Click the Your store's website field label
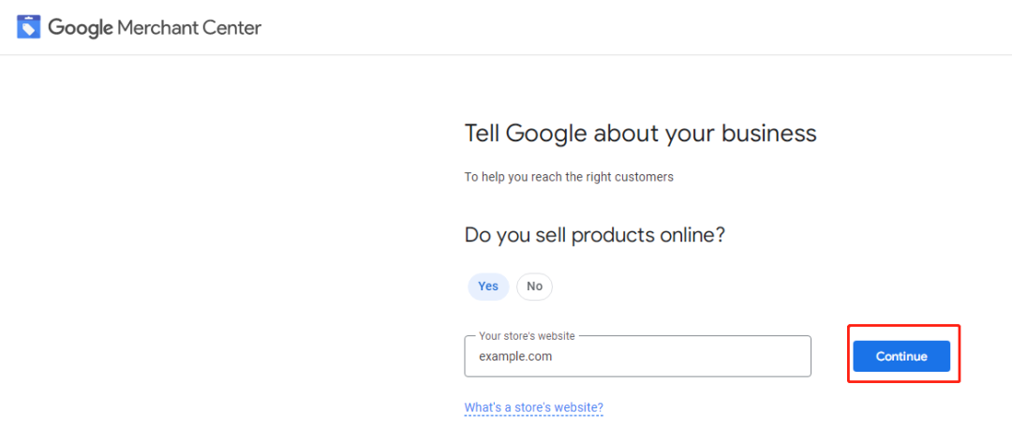Screen dimensions: 1012x442 527,336
